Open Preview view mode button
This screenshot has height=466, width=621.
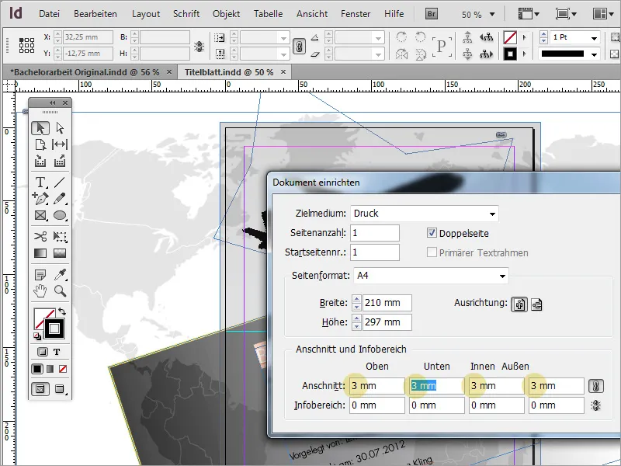[60, 389]
